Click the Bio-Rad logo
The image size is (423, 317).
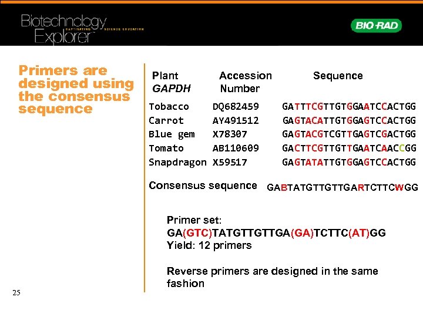(377, 26)
